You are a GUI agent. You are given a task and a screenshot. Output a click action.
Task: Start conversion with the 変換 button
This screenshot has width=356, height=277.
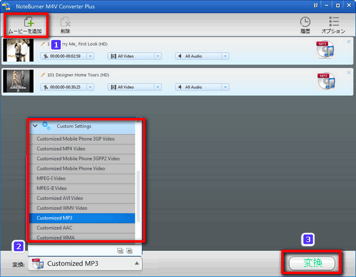pos(312,263)
